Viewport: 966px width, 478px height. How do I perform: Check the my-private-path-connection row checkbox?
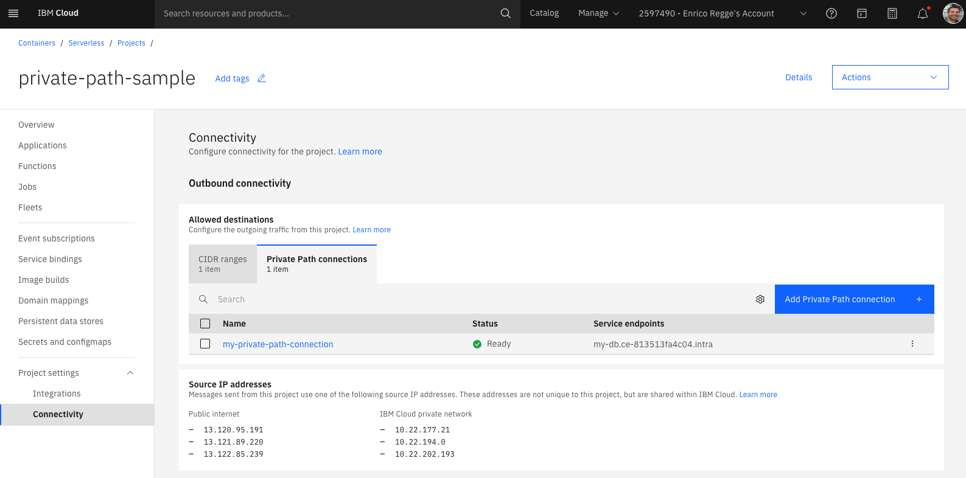(205, 344)
